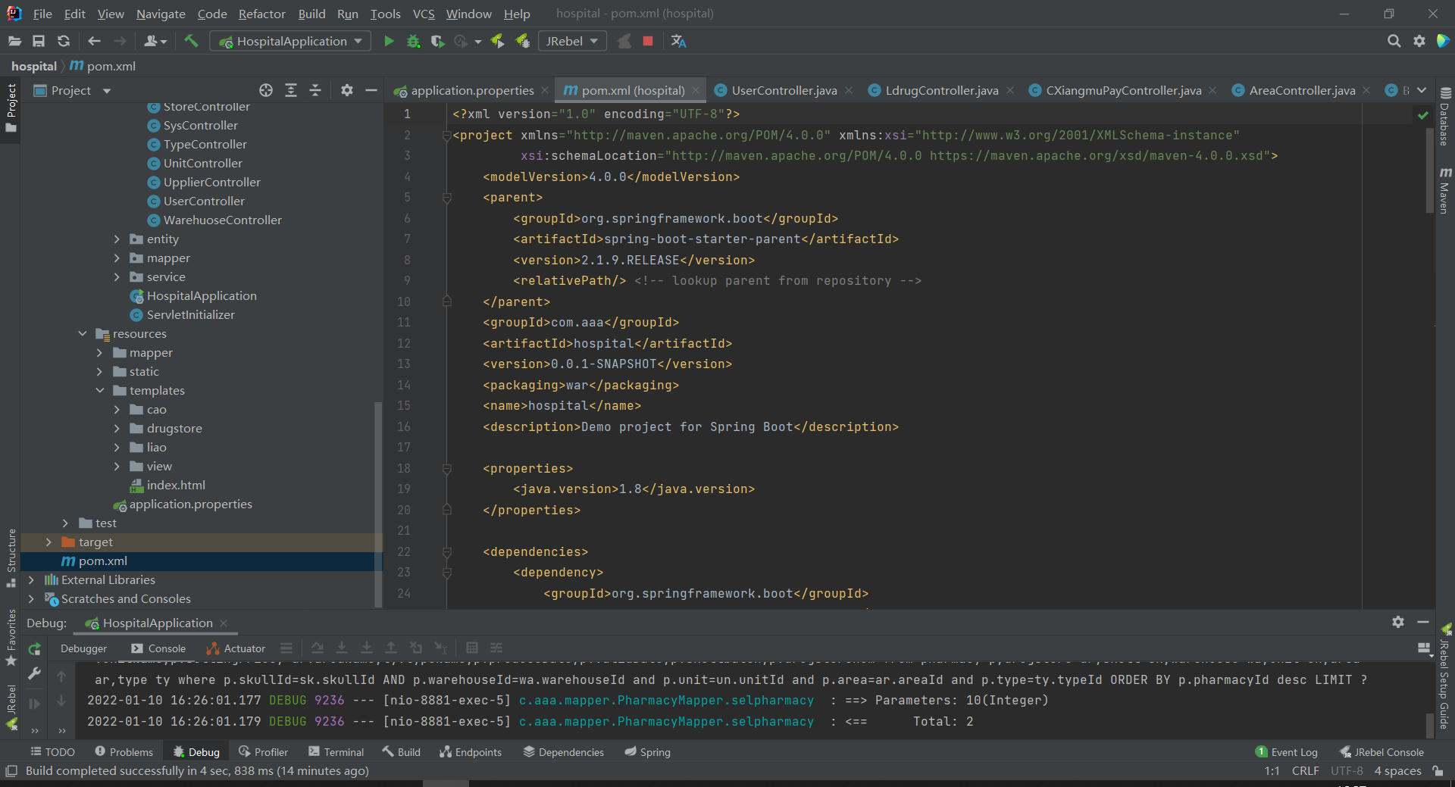Start debugging with the green bug icon

pos(413,41)
